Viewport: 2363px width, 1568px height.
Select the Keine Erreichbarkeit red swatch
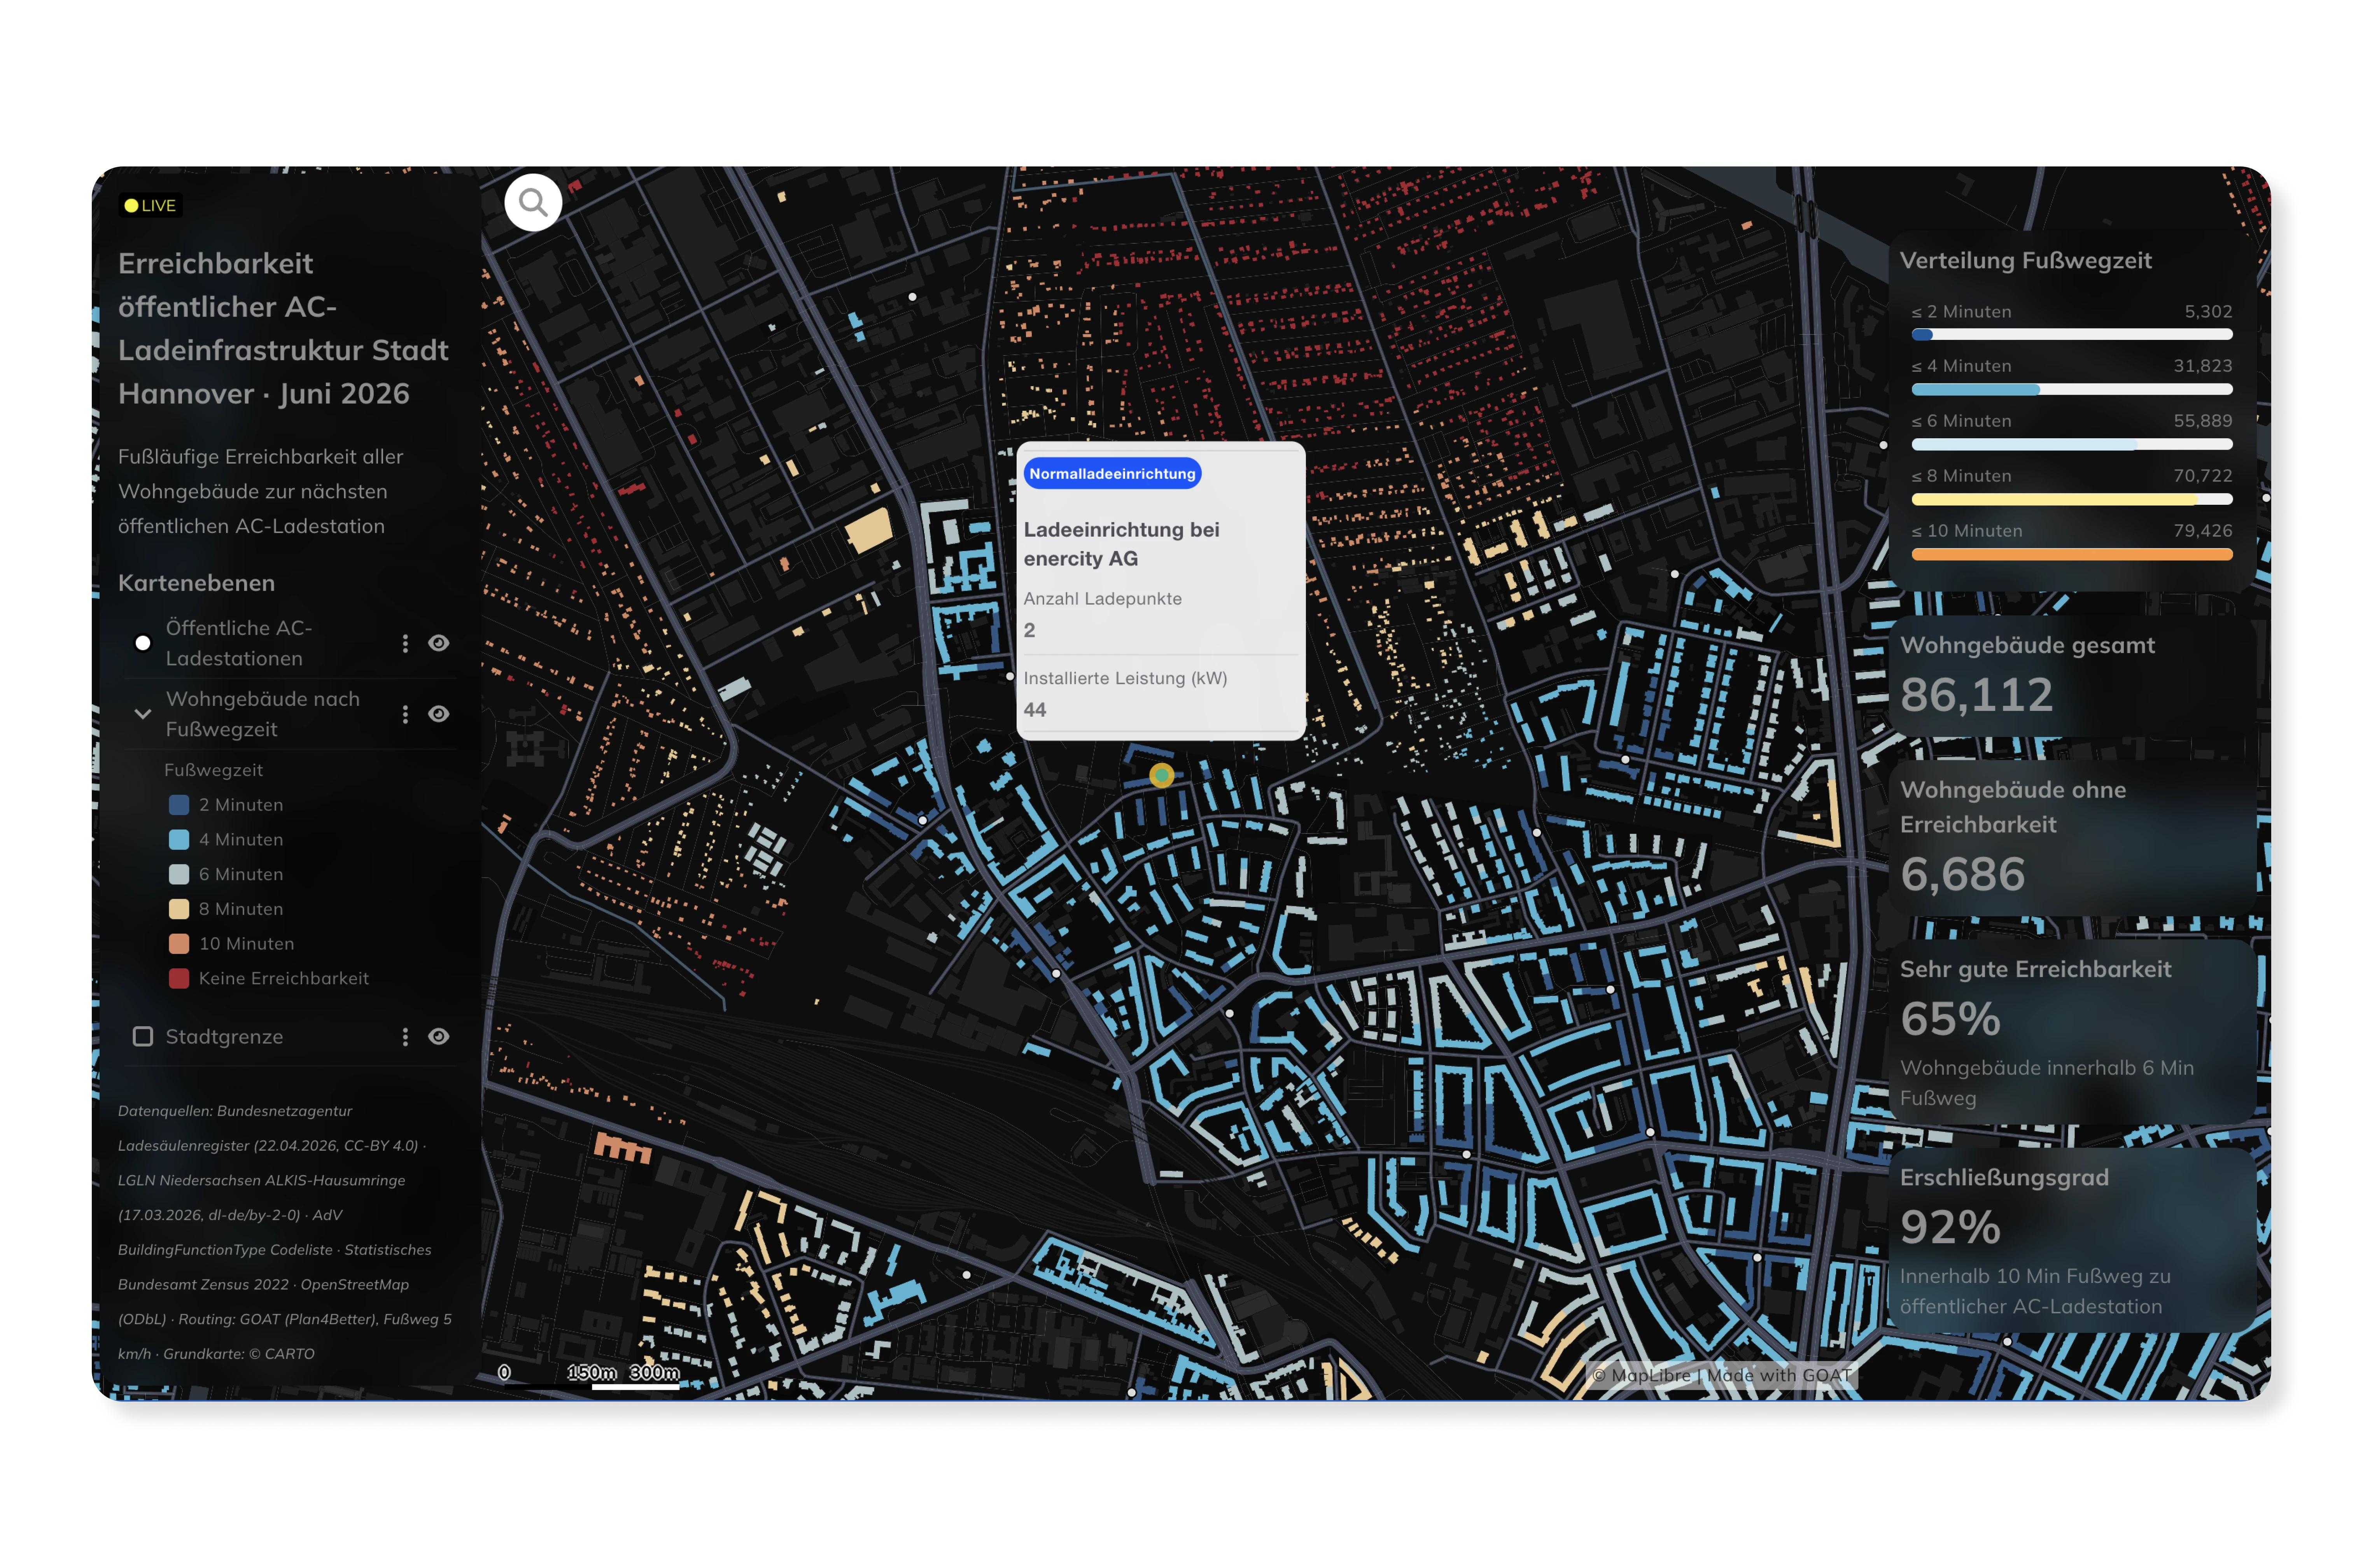179,978
